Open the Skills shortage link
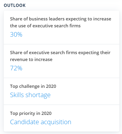Viewport: 122px width, 134px height. pyautogui.click(x=30, y=95)
